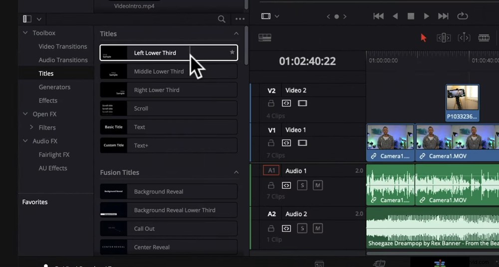Play in reverse

(x=395, y=16)
